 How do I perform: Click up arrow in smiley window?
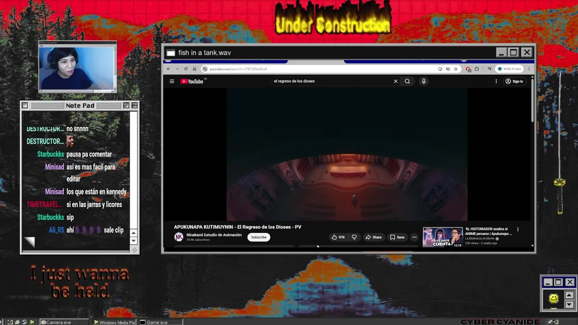tap(569, 295)
